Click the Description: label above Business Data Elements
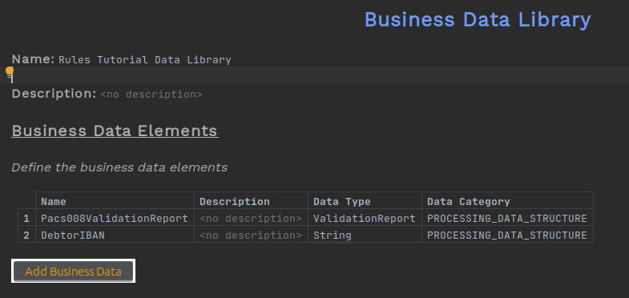 click(54, 94)
